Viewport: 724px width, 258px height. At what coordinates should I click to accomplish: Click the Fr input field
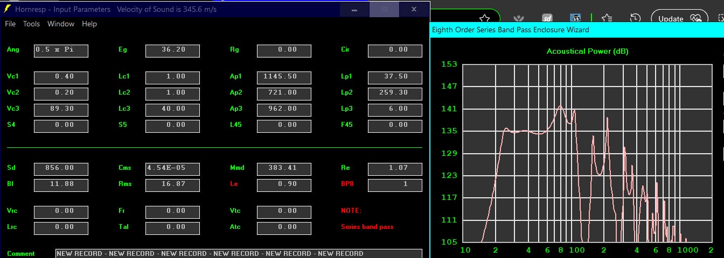click(172, 212)
